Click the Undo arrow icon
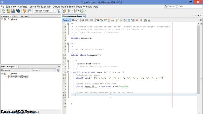This screenshot has height=114, width=203. (x=24, y=11)
